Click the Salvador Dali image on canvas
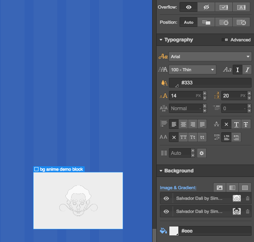254x242 pixels. tap(79, 201)
